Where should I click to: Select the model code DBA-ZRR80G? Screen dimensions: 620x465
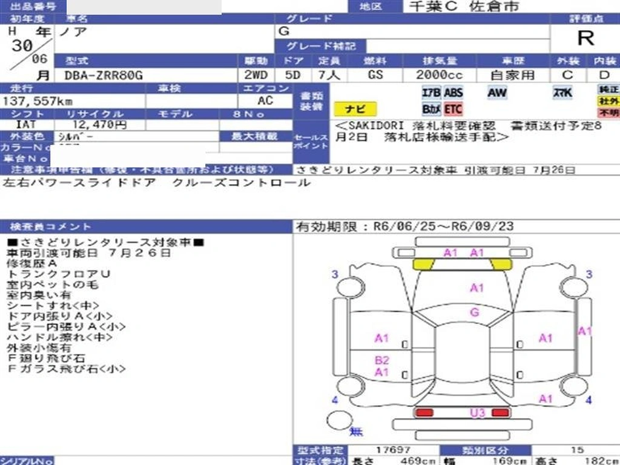point(104,75)
